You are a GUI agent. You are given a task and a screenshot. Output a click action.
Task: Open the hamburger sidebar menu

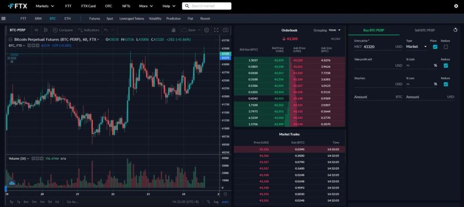coord(4,18)
